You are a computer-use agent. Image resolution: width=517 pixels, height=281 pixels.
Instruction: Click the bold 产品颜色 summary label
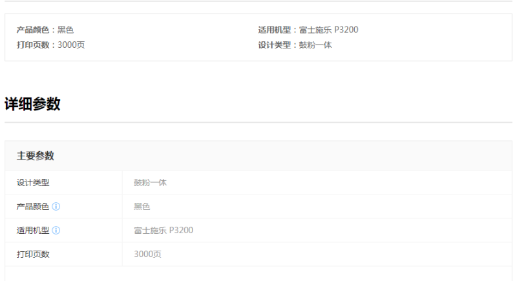33,30
